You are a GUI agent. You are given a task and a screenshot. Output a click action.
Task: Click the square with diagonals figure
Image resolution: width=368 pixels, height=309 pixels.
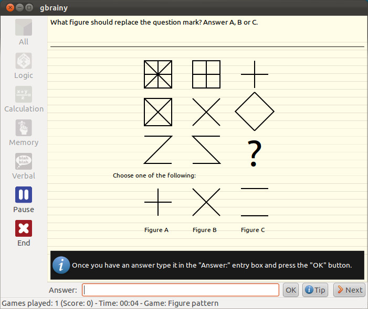[158, 112]
